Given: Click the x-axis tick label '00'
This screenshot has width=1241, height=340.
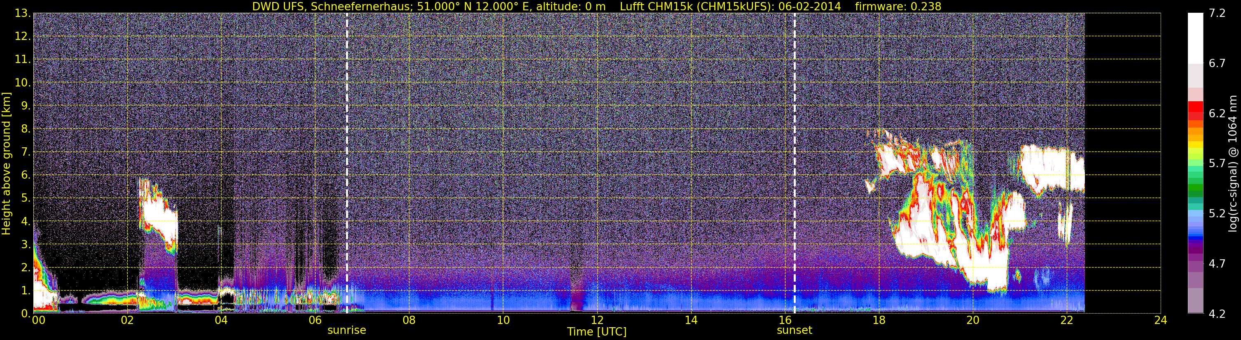Looking at the screenshot, I should point(39,320).
